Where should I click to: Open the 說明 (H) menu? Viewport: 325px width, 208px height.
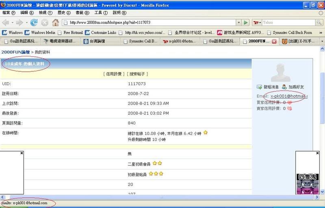[x=119, y=13]
